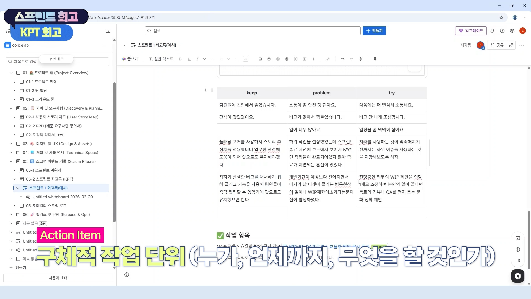531x299 pixels.
Task: Copy page link with chain icon
Action: [x=511, y=45]
